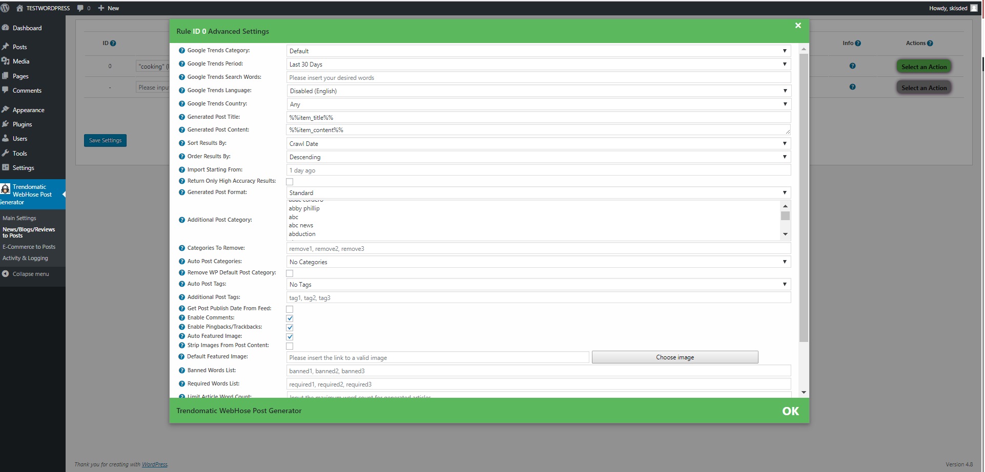The image size is (985, 472).
Task: Open comments bubble in admin bar
Action: coord(84,8)
